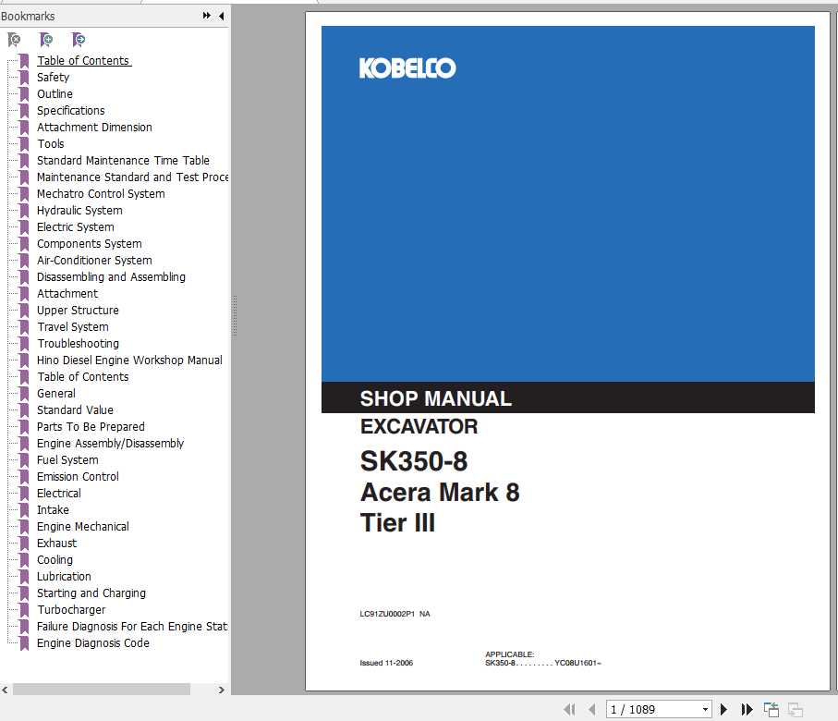This screenshot has height=721, width=838.
Task: Select the Outline bookmark
Action: click(x=55, y=93)
